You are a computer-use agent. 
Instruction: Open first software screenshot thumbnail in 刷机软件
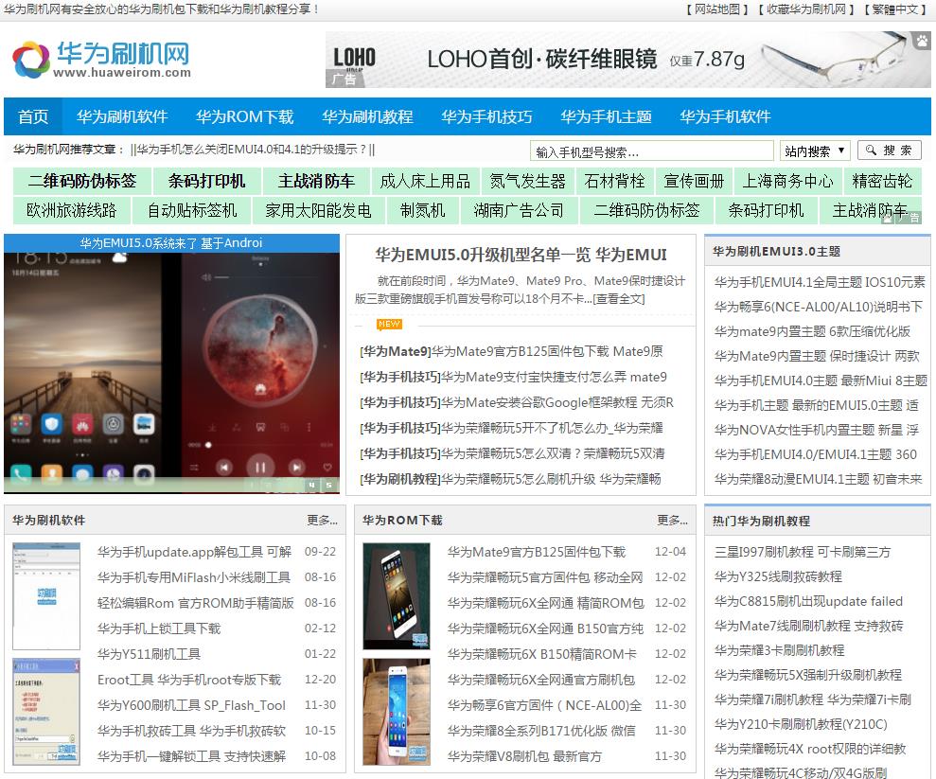coord(46,595)
